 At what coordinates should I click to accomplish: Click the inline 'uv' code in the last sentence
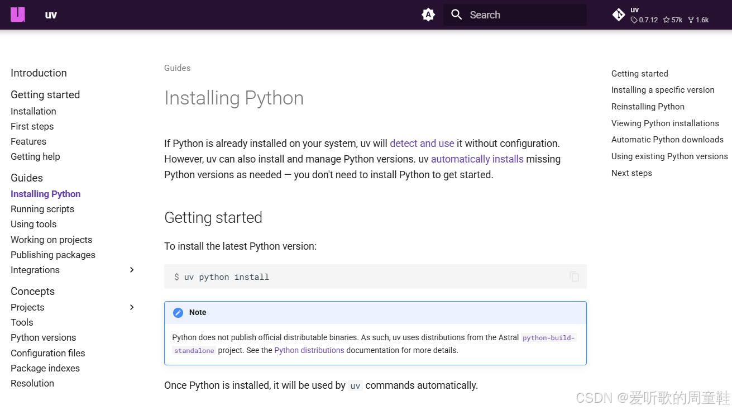click(x=355, y=386)
